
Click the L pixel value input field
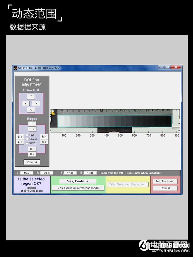pos(27,173)
